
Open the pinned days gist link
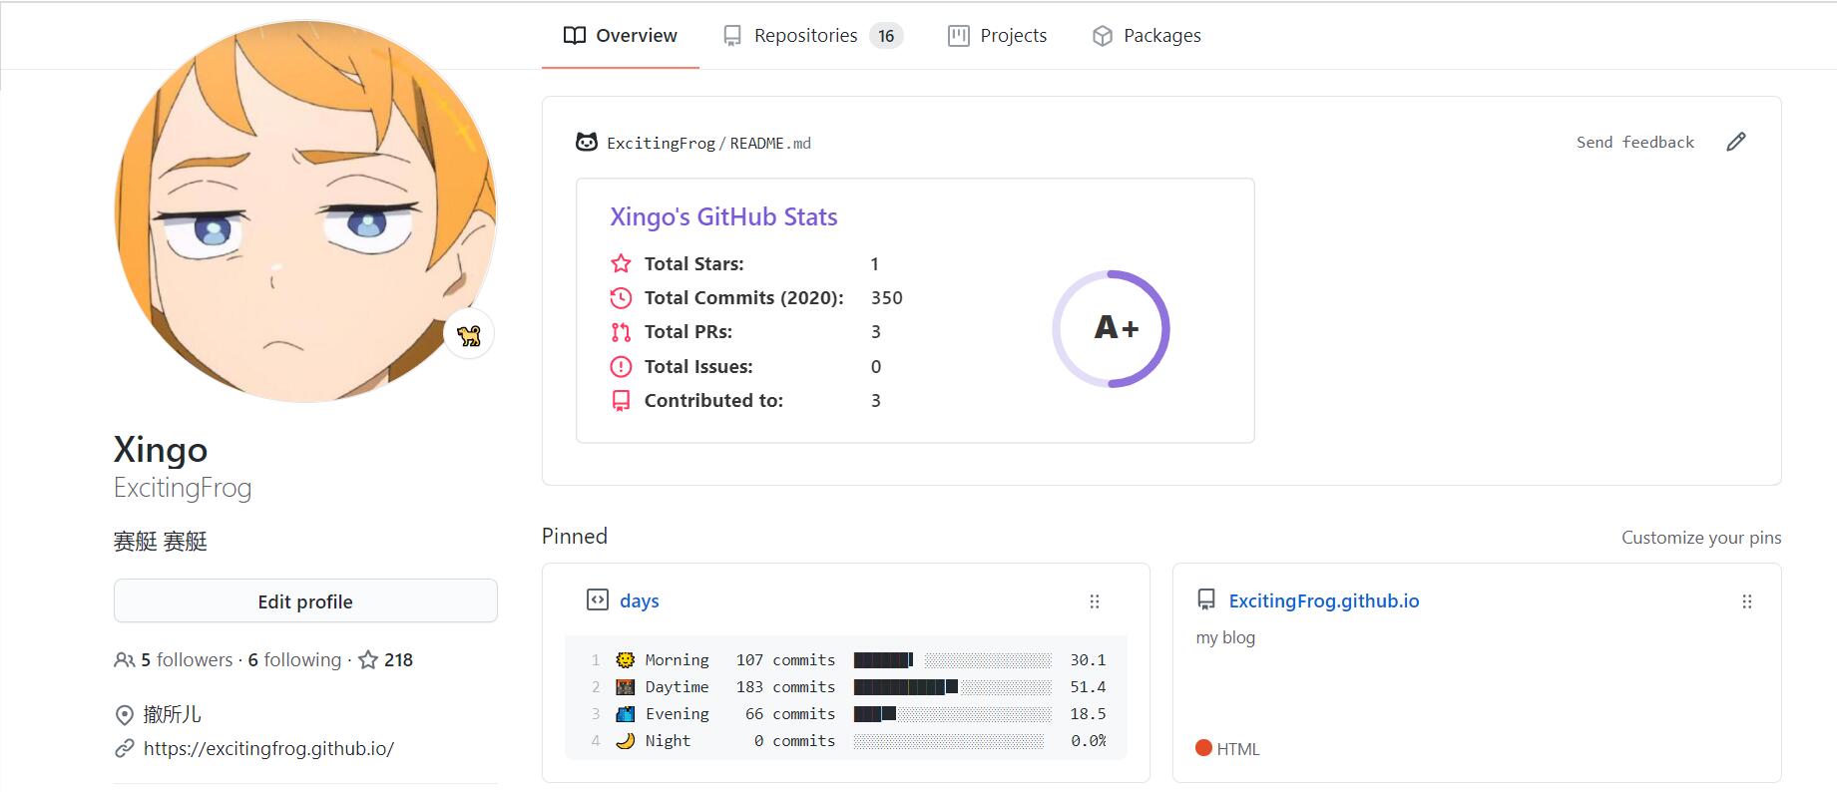click(640, 601)
